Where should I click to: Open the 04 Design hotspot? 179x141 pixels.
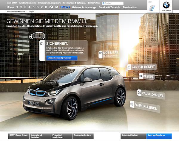click(x=146, y=76)
